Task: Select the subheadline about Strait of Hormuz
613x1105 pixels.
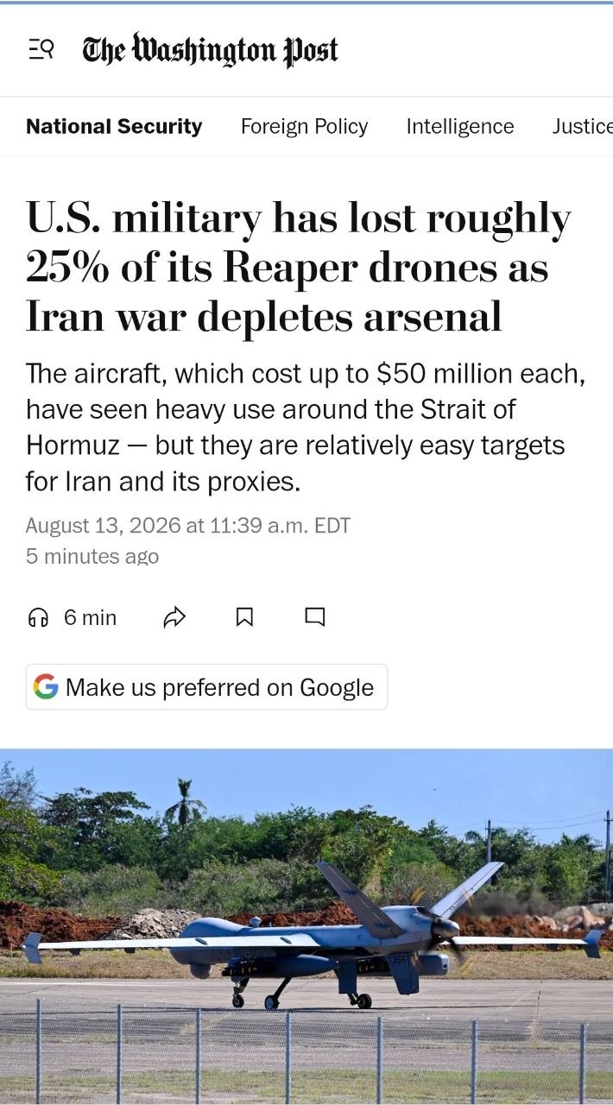Action: coord(306,427)
